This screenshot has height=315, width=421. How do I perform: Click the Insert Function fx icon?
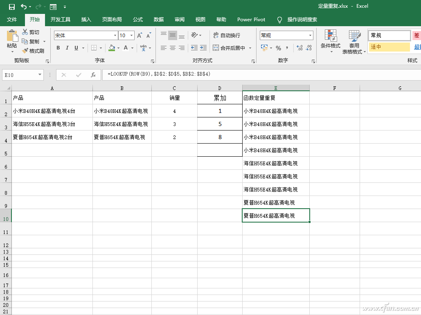[x=93, y=74]
